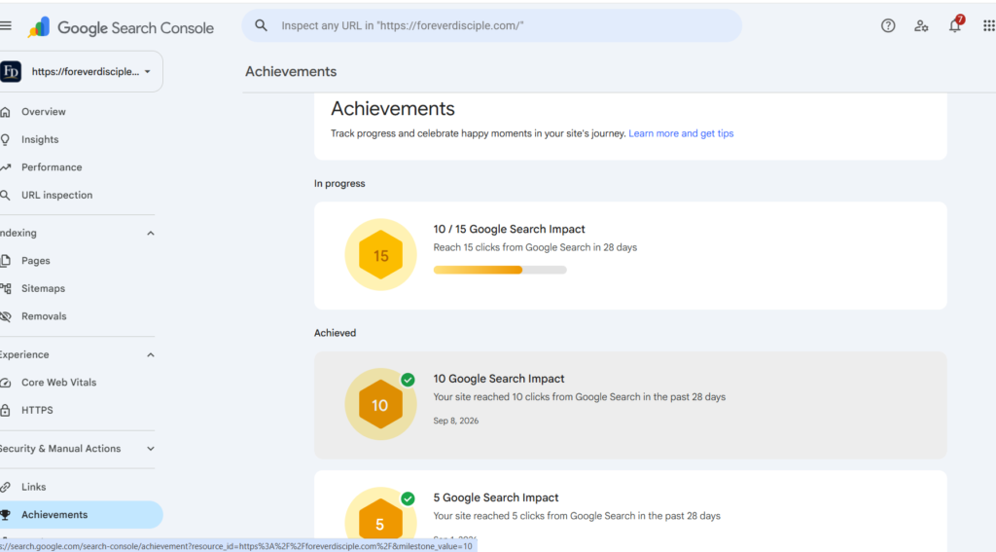Click the FD property favicon
The height and width of the screenshot is (552, 996).
(11, 71)
